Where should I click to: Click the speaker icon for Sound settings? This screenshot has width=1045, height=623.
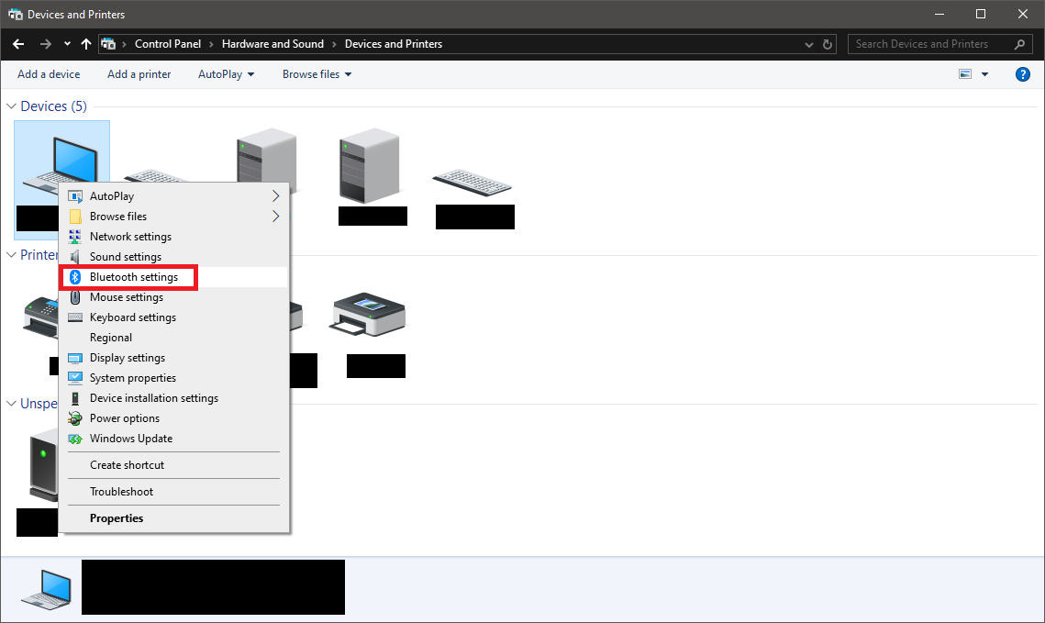pos(75,257)
